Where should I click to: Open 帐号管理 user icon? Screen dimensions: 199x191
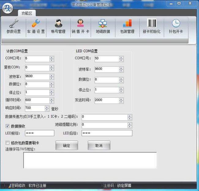(58, 24)
